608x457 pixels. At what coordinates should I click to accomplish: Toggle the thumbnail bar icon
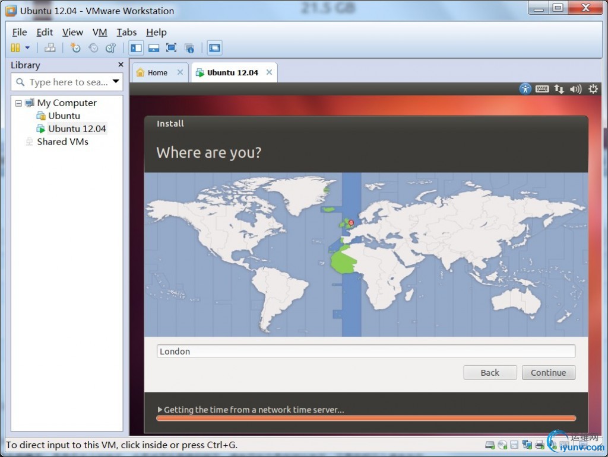[x=154, y=47]
